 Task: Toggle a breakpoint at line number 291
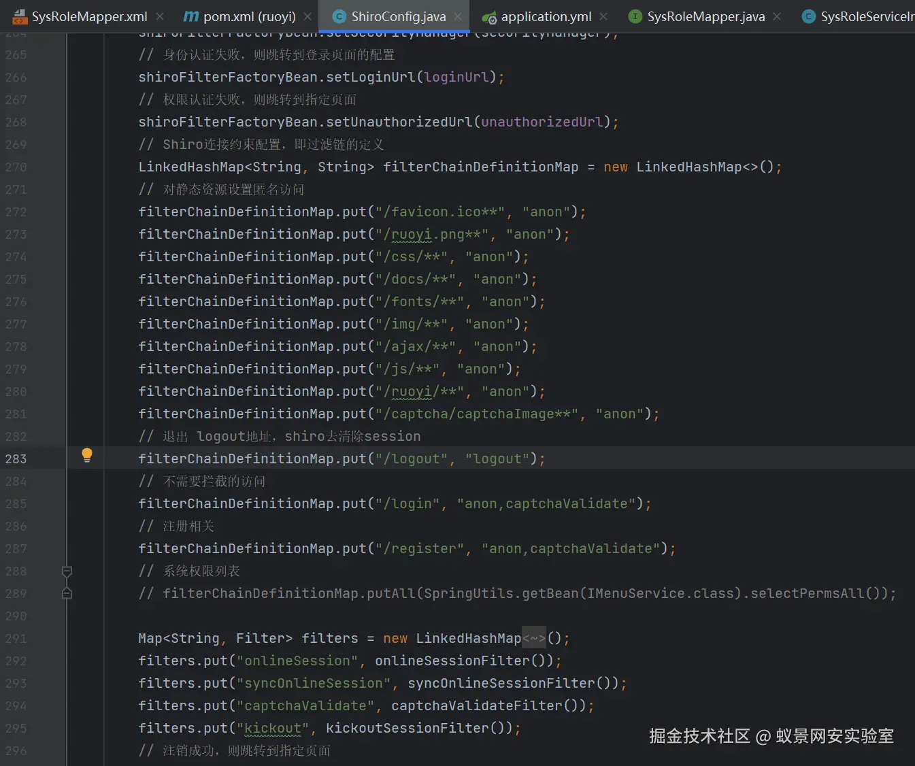point(16,638)
